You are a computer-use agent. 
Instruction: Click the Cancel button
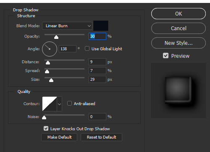click(178, 28)
